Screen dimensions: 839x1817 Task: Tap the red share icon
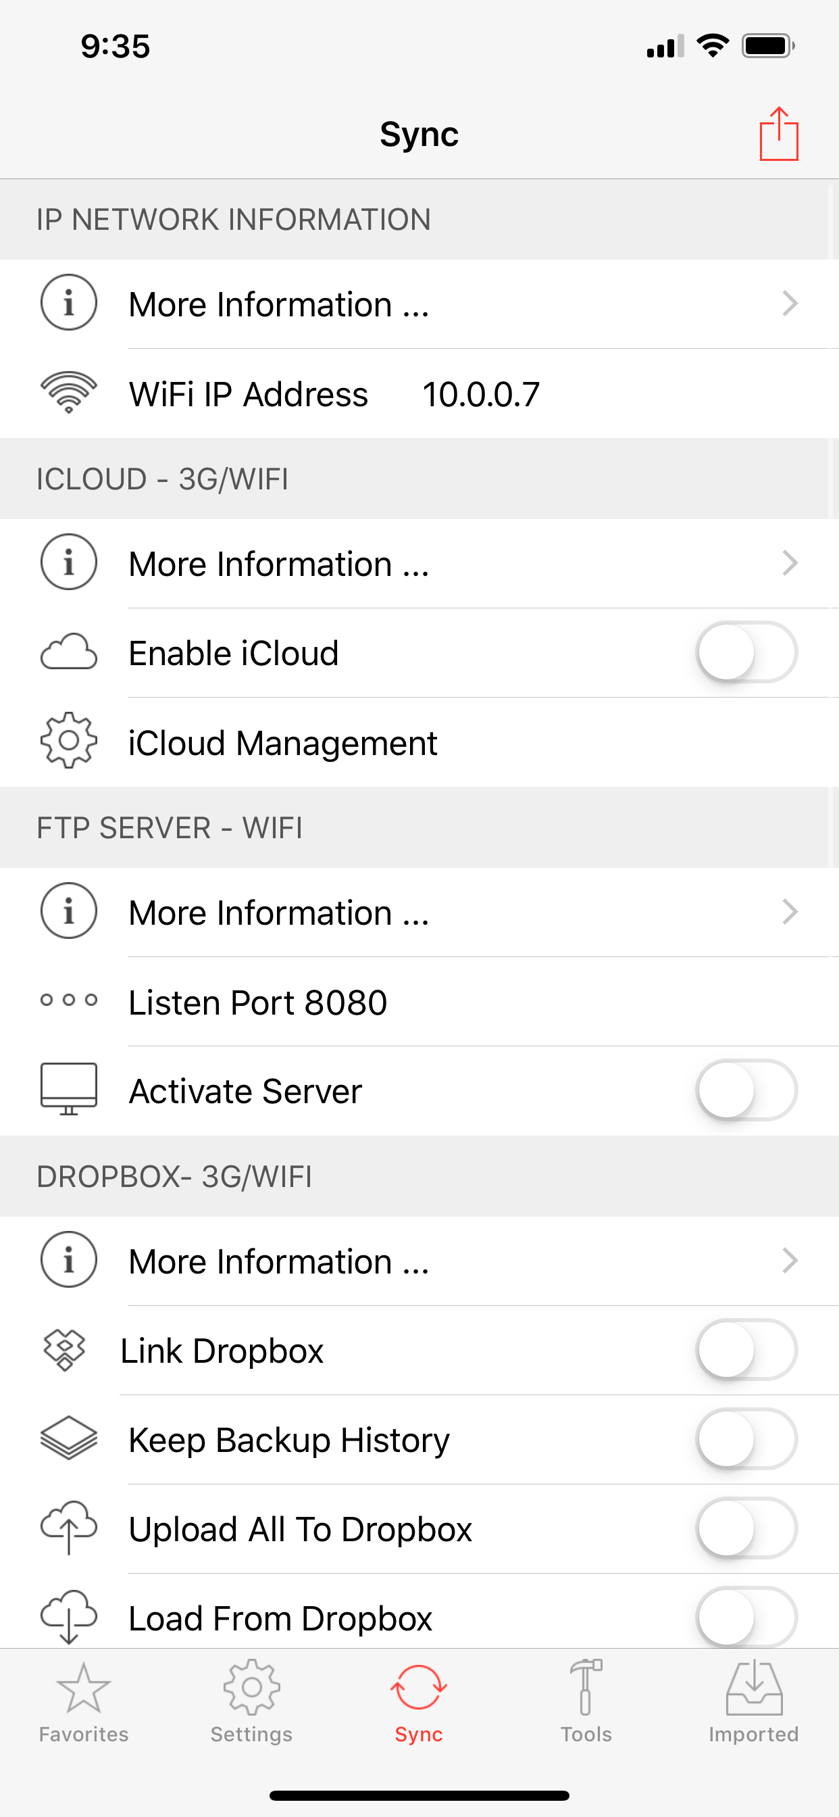(778, 134)
